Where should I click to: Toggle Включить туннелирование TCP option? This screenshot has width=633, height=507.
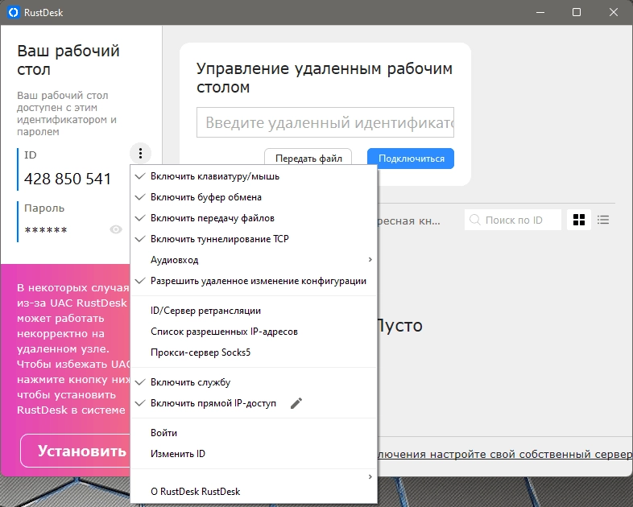point(254,239)
